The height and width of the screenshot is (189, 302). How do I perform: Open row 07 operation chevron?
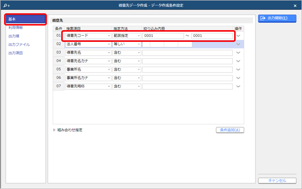(238, 86)
